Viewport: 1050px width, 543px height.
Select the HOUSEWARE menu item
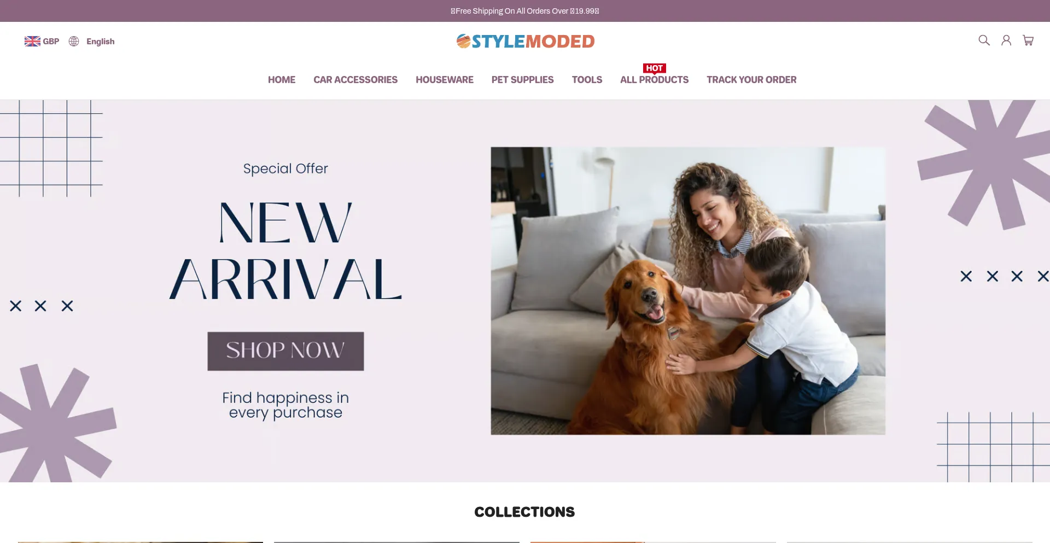445,80
